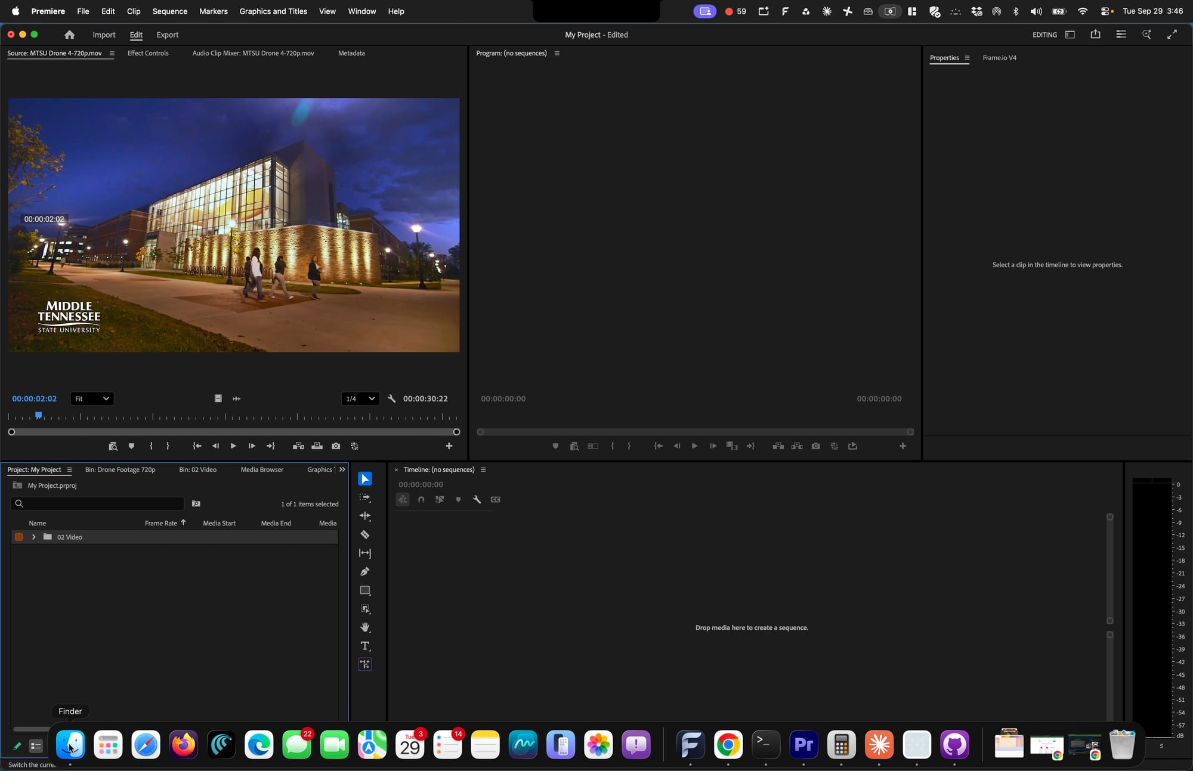1193x771 pixels.
Task: Select the Track Select Forward tool
Action: 364,497
